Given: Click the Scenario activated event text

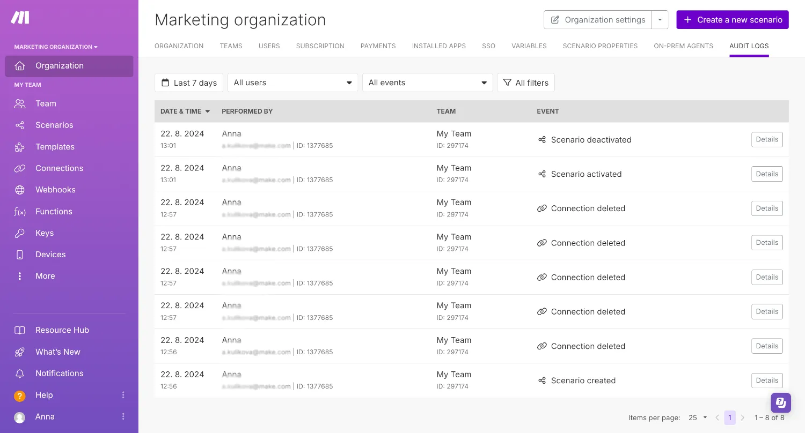Looking at the screenshot, I should 586,174.
